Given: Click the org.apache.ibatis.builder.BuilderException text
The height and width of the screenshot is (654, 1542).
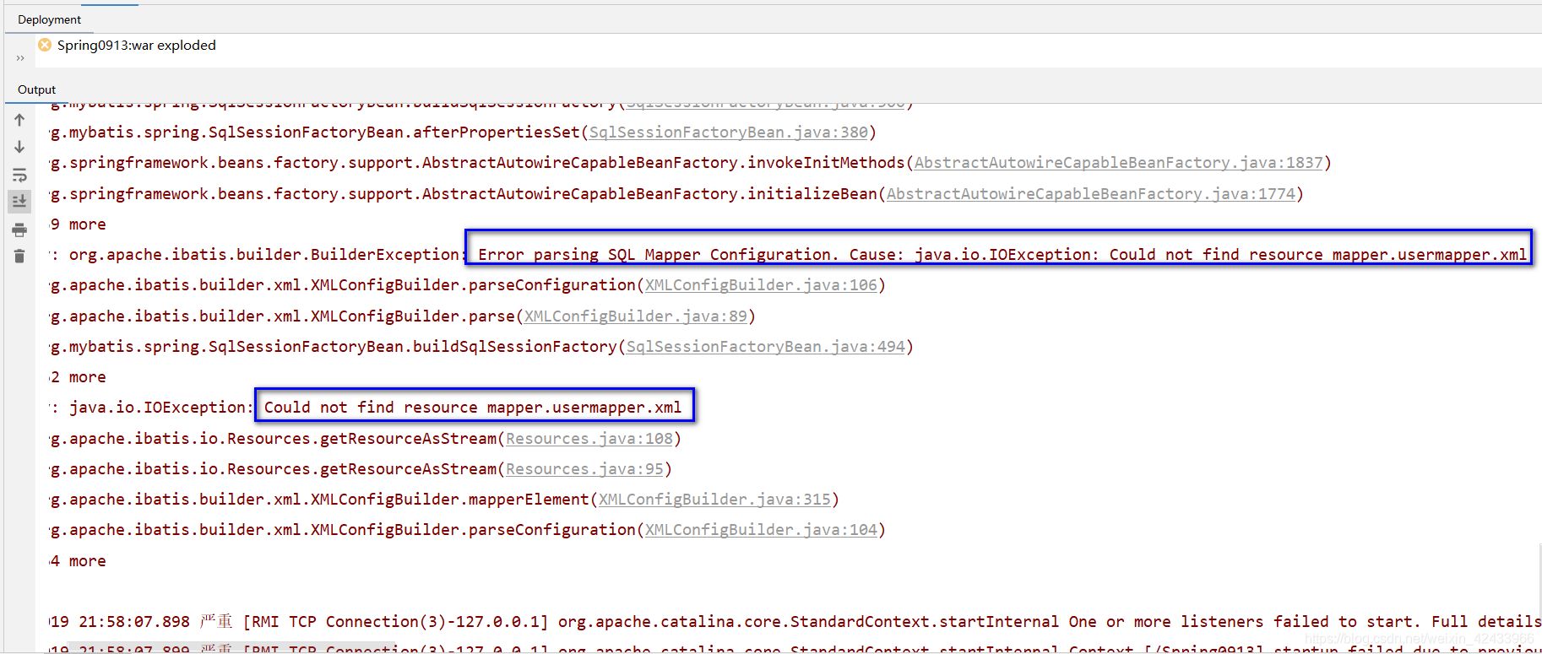Looking at the screenshot, I should pos(265,255).
